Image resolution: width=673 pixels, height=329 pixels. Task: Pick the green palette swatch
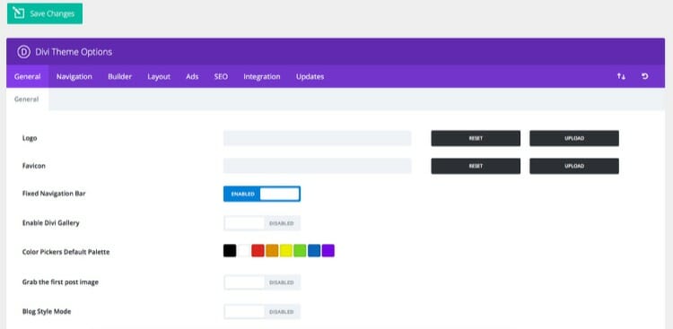pyautogui.click(x=300, y=251)
